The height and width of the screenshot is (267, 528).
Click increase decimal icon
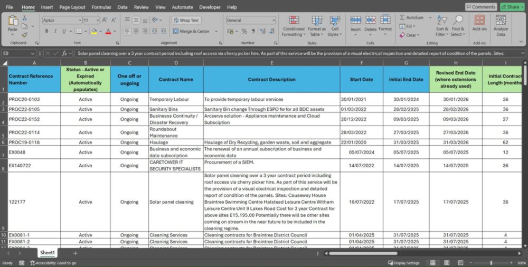[x=263, y=31]
